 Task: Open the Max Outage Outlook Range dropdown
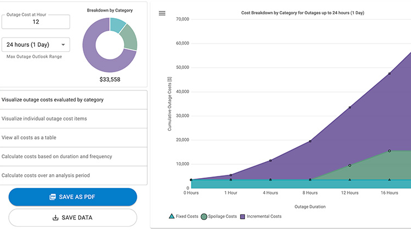(36, 45)
